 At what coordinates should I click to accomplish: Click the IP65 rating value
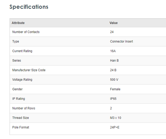(114, 99)
